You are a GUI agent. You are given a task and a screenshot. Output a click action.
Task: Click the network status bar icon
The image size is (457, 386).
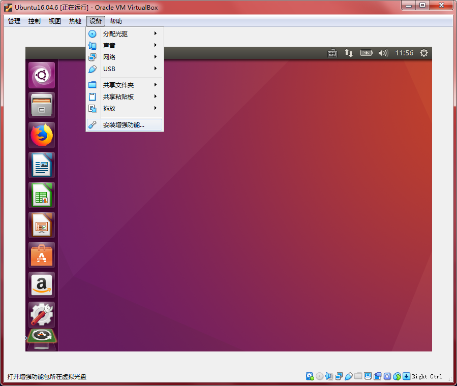click(x=339, y=376)
